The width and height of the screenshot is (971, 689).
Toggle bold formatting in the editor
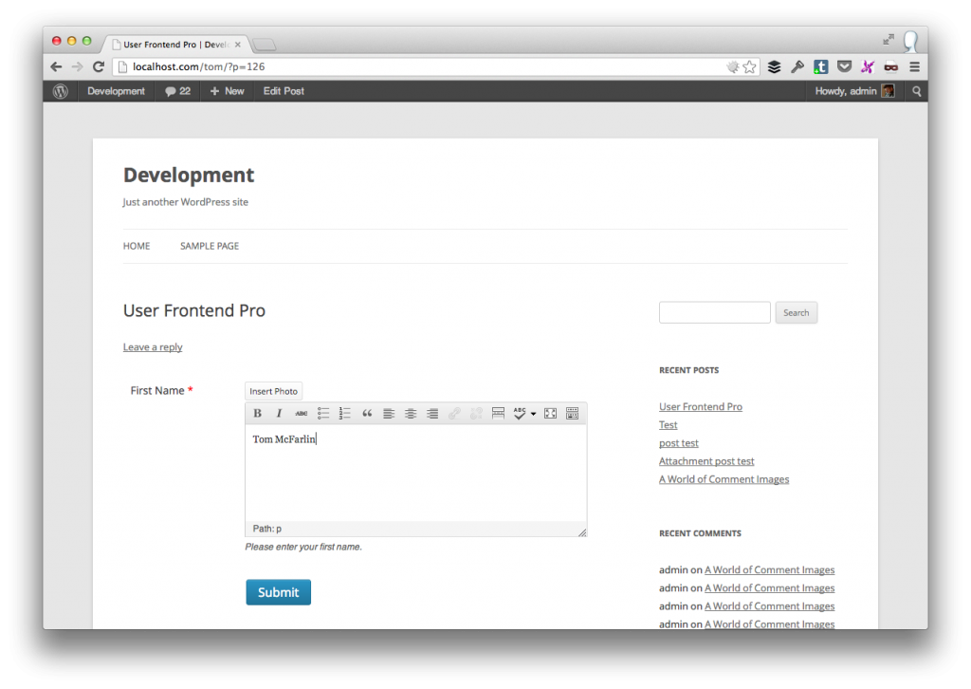pyautogui.click(x=258, y=413)
